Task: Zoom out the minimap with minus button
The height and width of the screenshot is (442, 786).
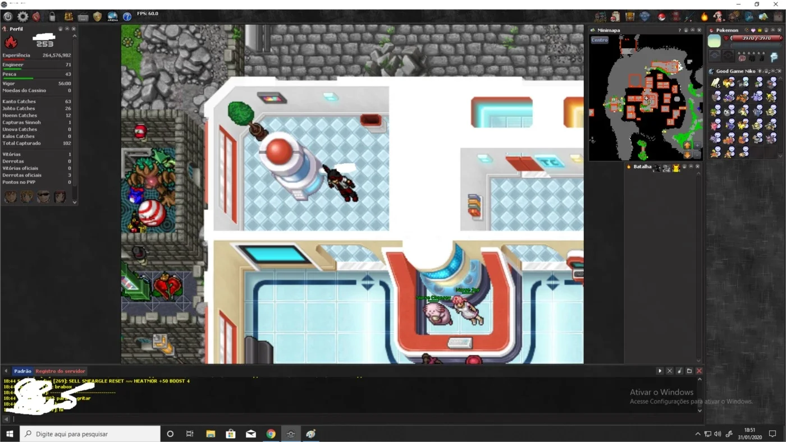Action: tap(697, 155)
